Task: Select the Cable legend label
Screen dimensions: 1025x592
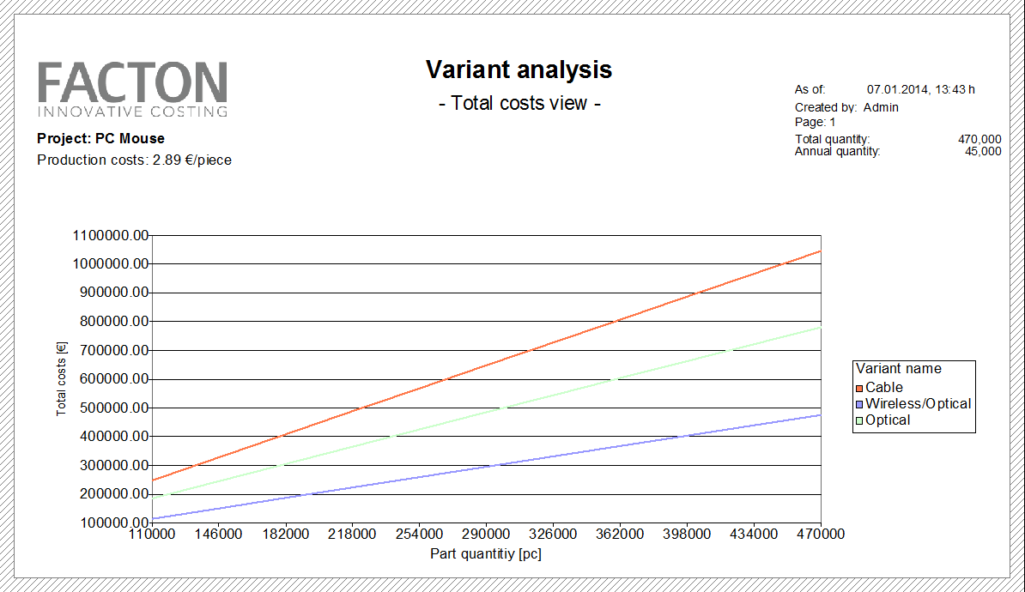Action: point(884,388)
